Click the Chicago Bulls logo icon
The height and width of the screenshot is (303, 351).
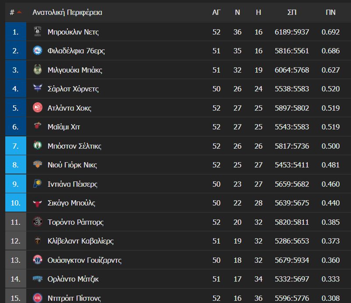(38, 203)
